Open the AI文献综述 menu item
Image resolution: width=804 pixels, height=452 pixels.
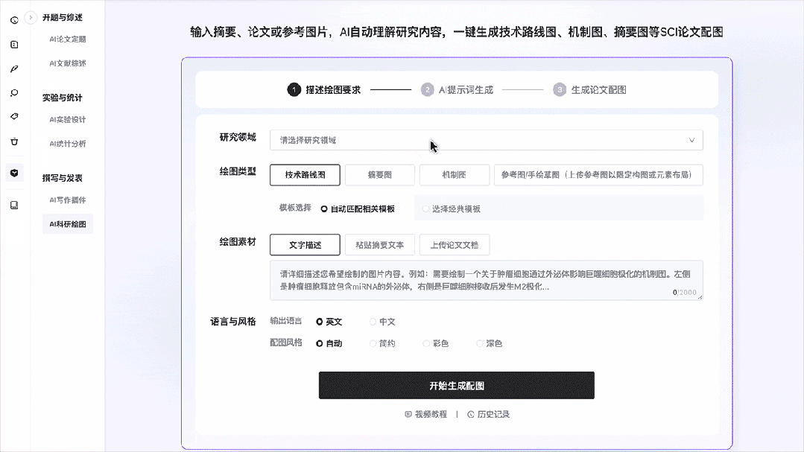pyautogui.click(x=68, y=63)
